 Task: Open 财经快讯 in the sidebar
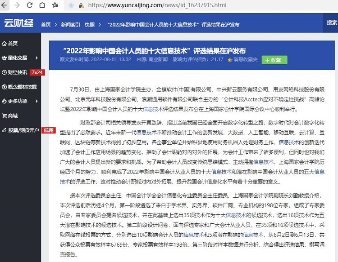[17, 72]
